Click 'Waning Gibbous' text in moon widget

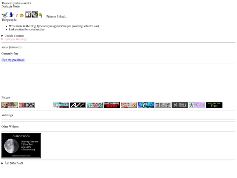click(30, 142)
